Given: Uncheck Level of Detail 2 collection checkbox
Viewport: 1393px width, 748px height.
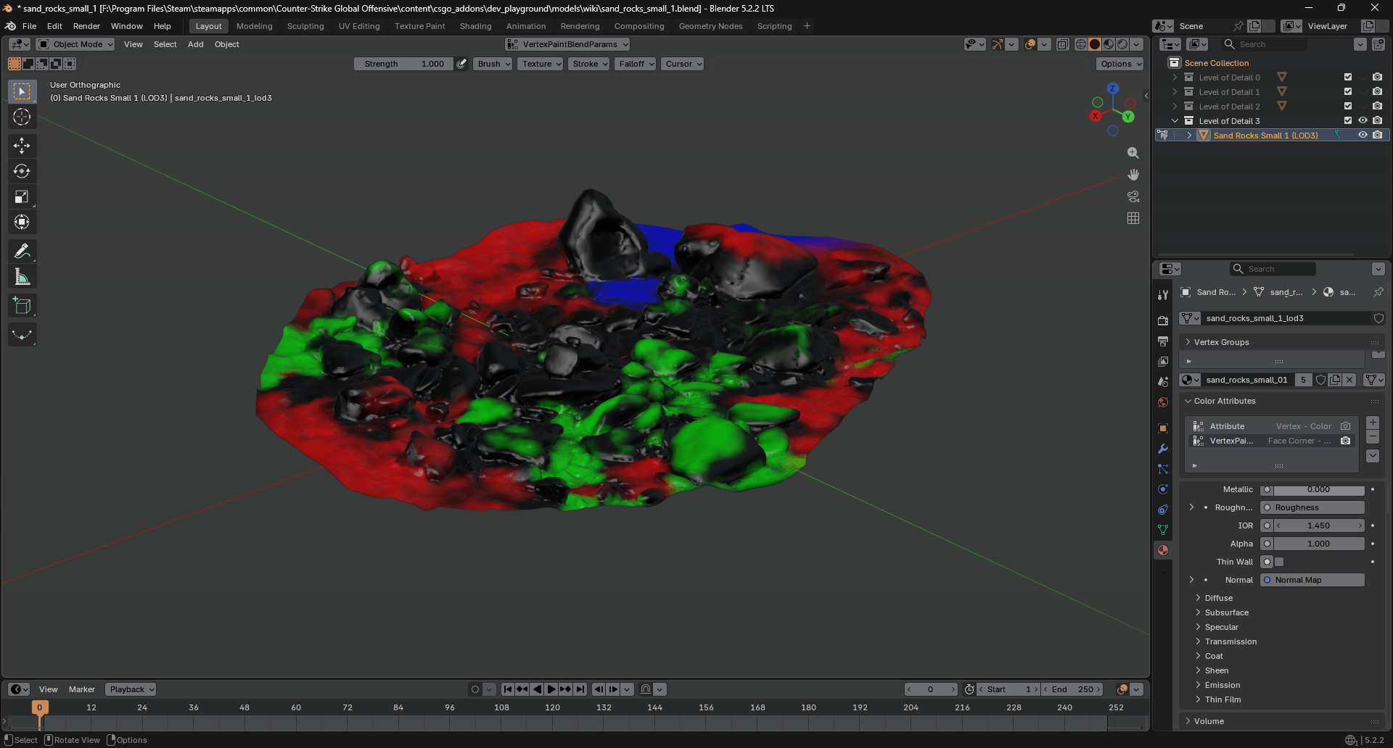Looking at the screenshot, I should 1348,106.
